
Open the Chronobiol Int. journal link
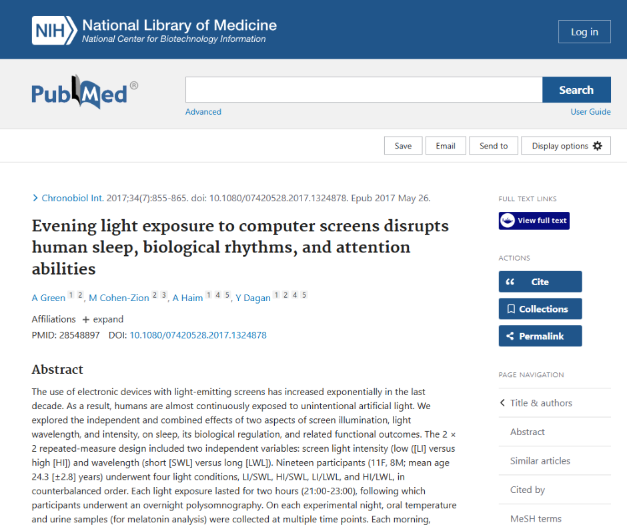(x=73, y=198)
